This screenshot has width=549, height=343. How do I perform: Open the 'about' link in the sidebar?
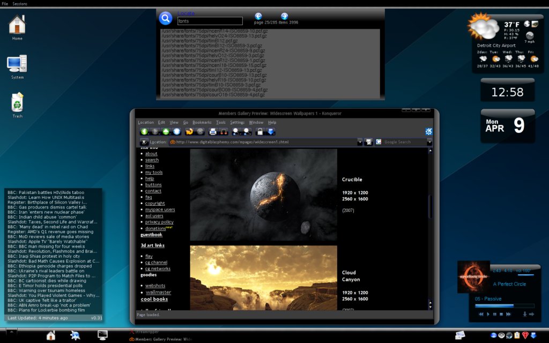point(151,154)
